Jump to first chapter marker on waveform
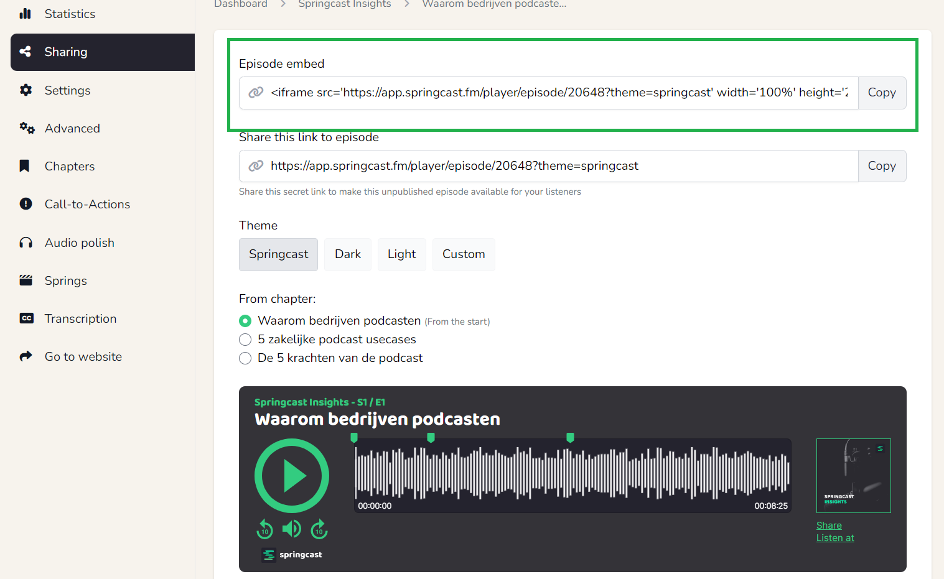This screenshot has height=579, width=944. point(354,438)
